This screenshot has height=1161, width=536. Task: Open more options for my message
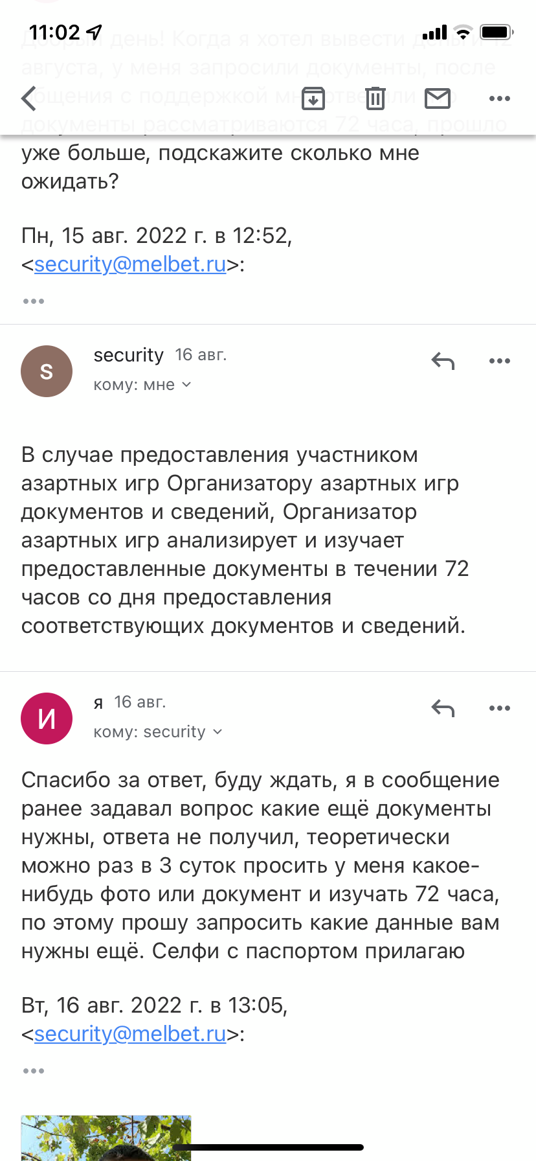[500, 708]
